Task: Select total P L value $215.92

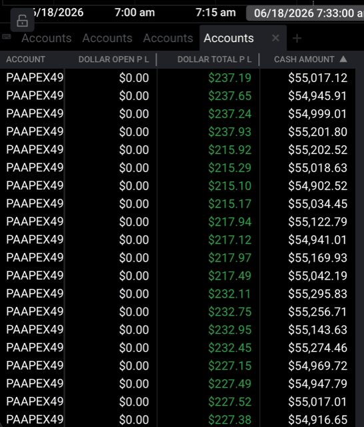Action: pos(230,149)
